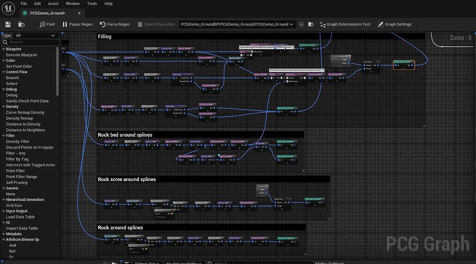This screenshot has width=476, height=264.
Task: Open the Asset menu
Action: (53, 4)
